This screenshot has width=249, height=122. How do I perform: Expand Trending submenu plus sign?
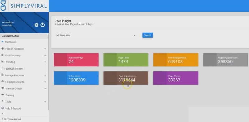coord(45,62)
